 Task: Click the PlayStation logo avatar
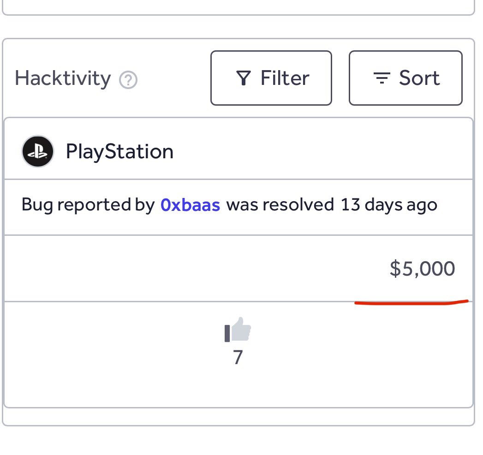pos(38,151)
